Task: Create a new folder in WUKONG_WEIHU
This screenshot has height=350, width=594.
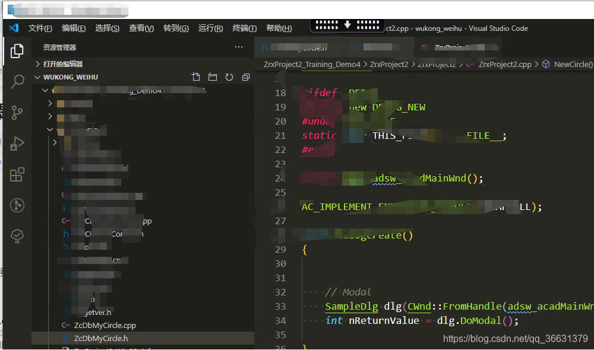Action: click(213, 77)
